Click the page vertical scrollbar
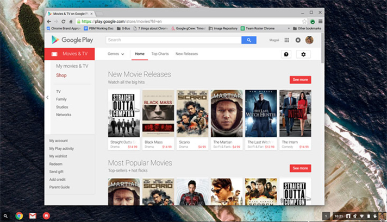 point(322,48)
